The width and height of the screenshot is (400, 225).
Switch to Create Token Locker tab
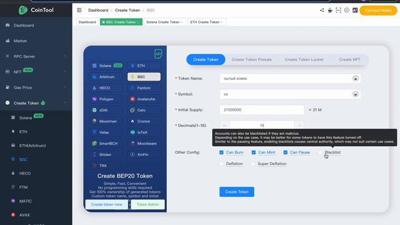tap(304, 59)
